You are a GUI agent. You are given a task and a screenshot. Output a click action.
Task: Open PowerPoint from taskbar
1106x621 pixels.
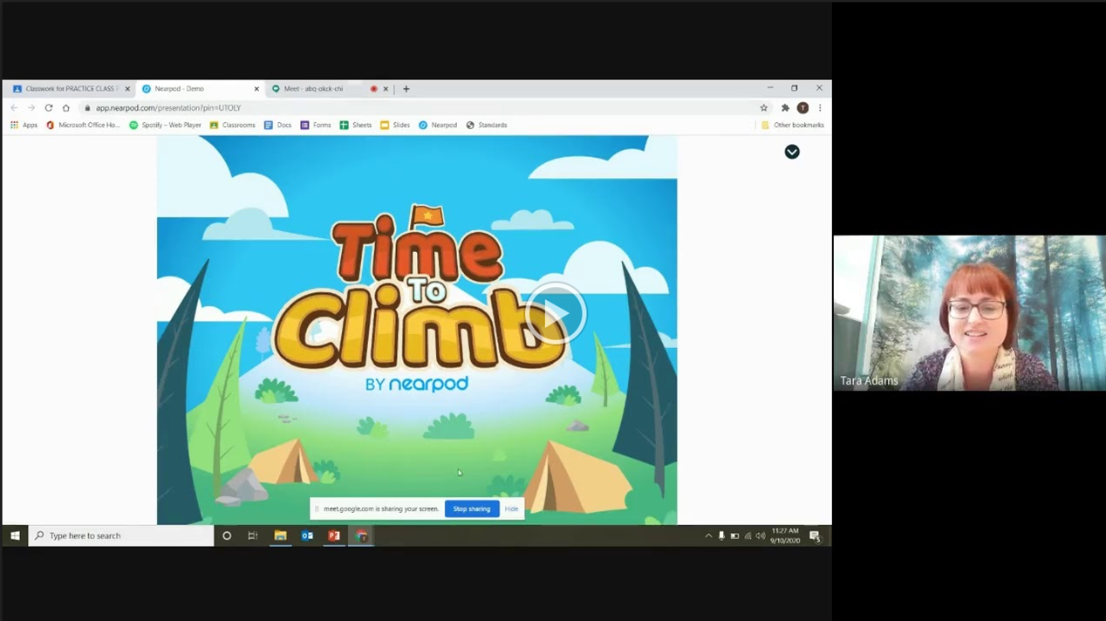(334, 536)
